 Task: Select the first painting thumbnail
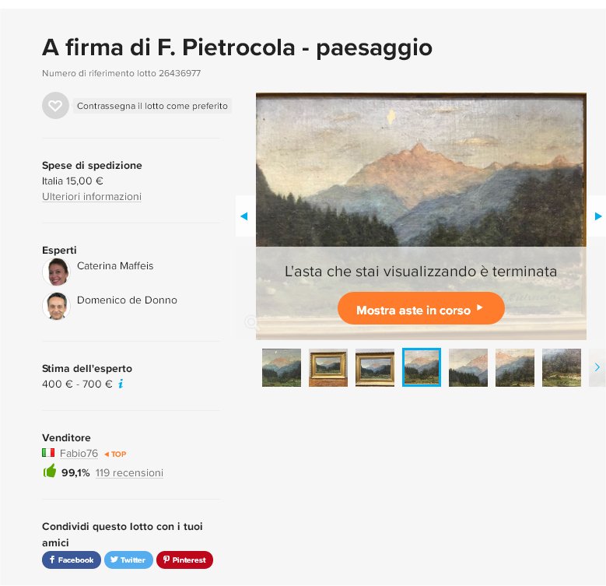point(282,367)
